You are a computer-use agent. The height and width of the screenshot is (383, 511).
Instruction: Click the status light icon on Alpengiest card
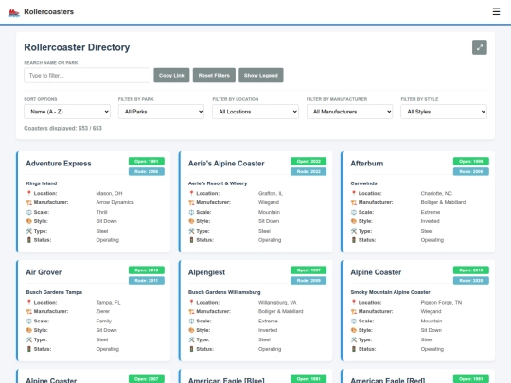pyautogui.click(x=191, y=349)
